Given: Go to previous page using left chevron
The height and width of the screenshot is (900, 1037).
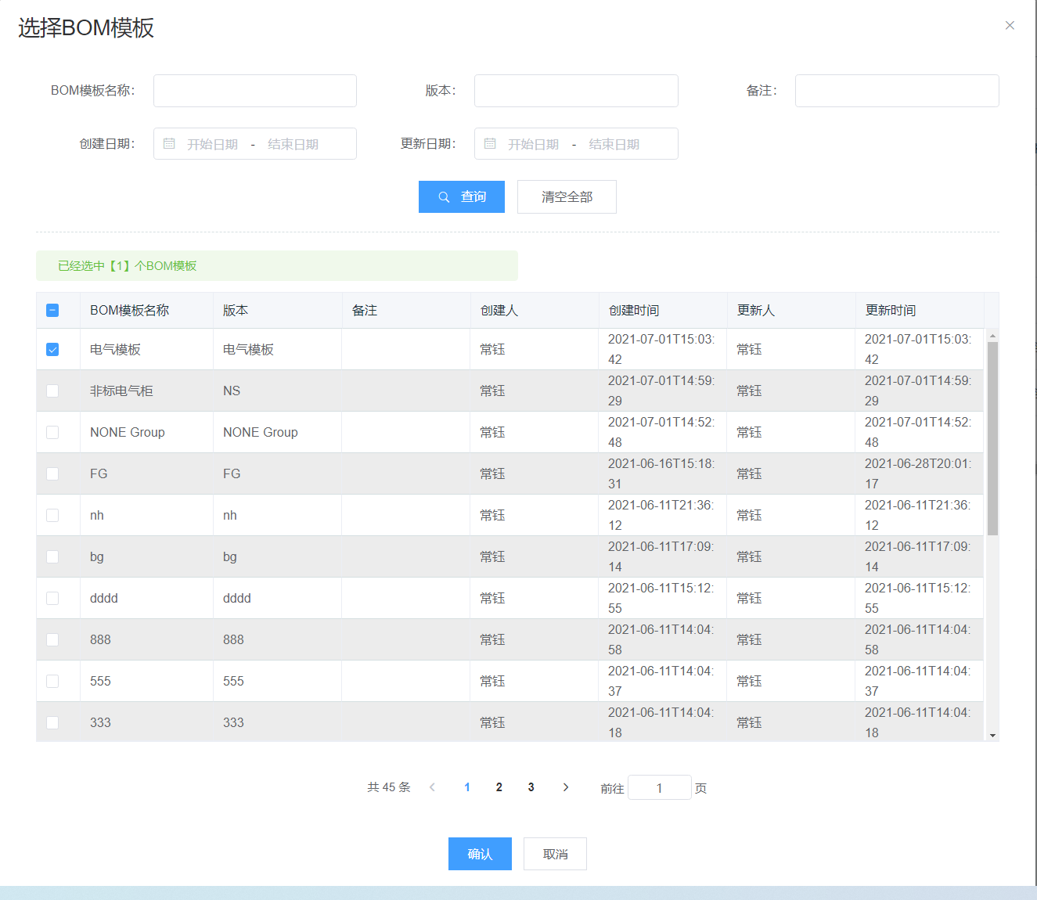Looking at the screenshot, I should 432,787.
